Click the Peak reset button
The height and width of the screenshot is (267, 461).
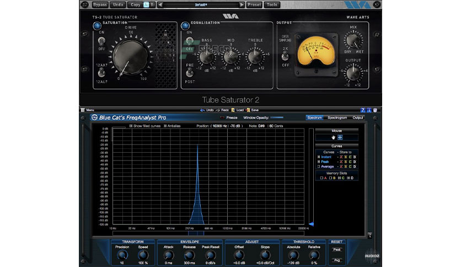[x=337, y=250]
